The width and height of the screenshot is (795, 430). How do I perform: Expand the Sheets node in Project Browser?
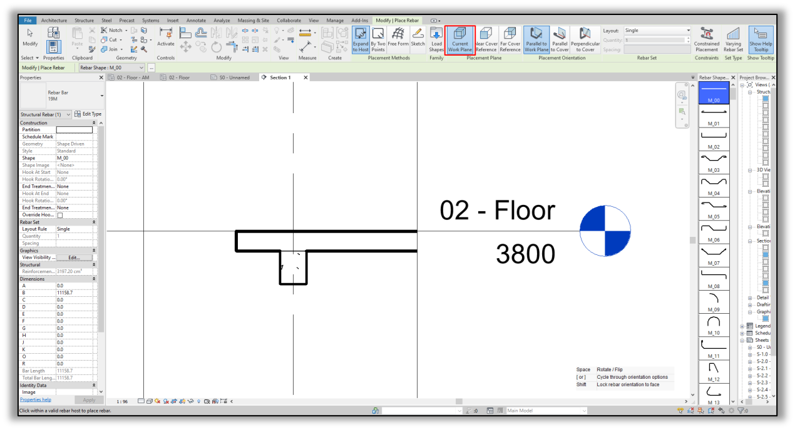pos(742,340)
